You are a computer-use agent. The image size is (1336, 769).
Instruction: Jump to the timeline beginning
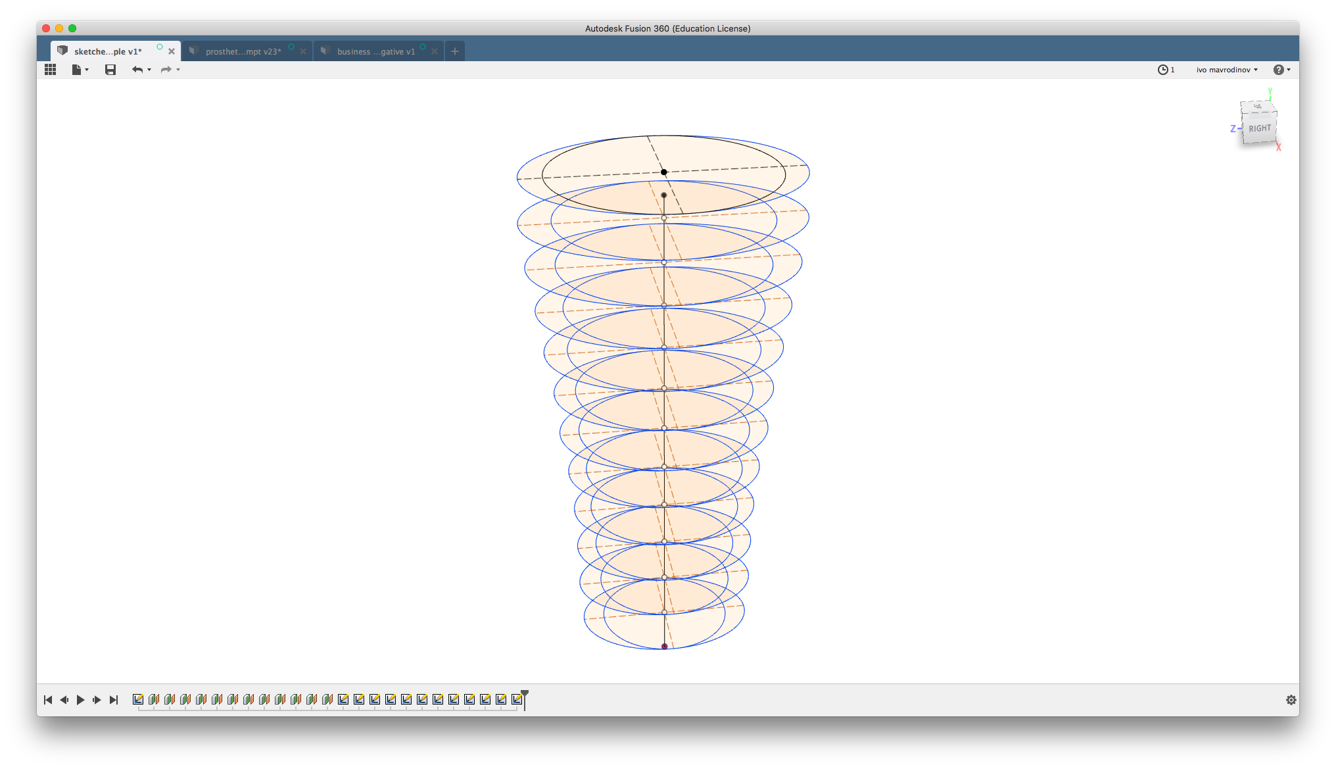48,700
